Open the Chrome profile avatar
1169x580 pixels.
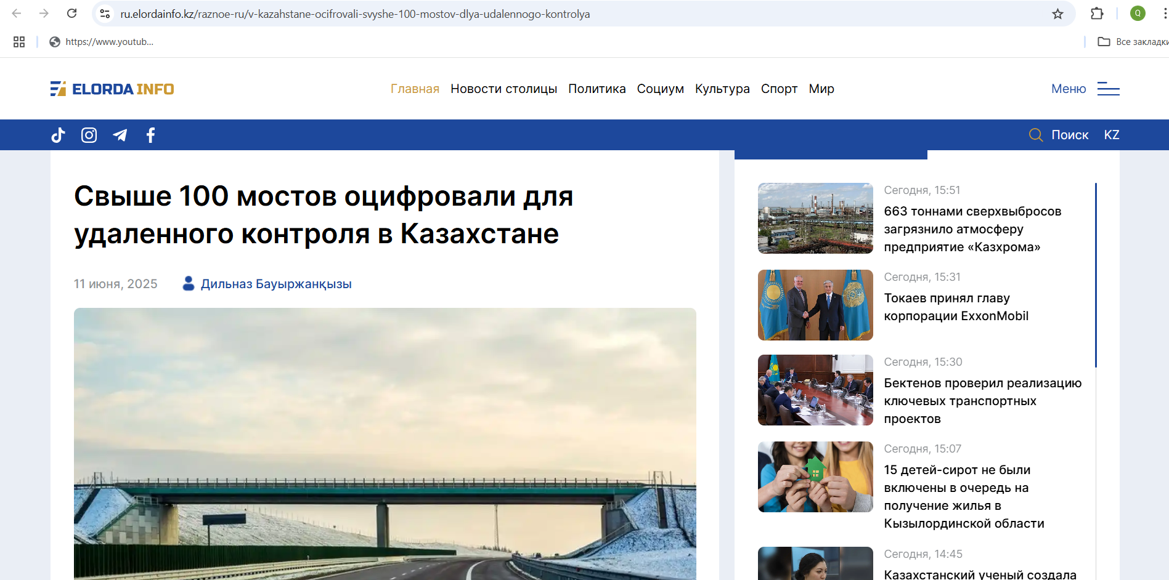1138,14
